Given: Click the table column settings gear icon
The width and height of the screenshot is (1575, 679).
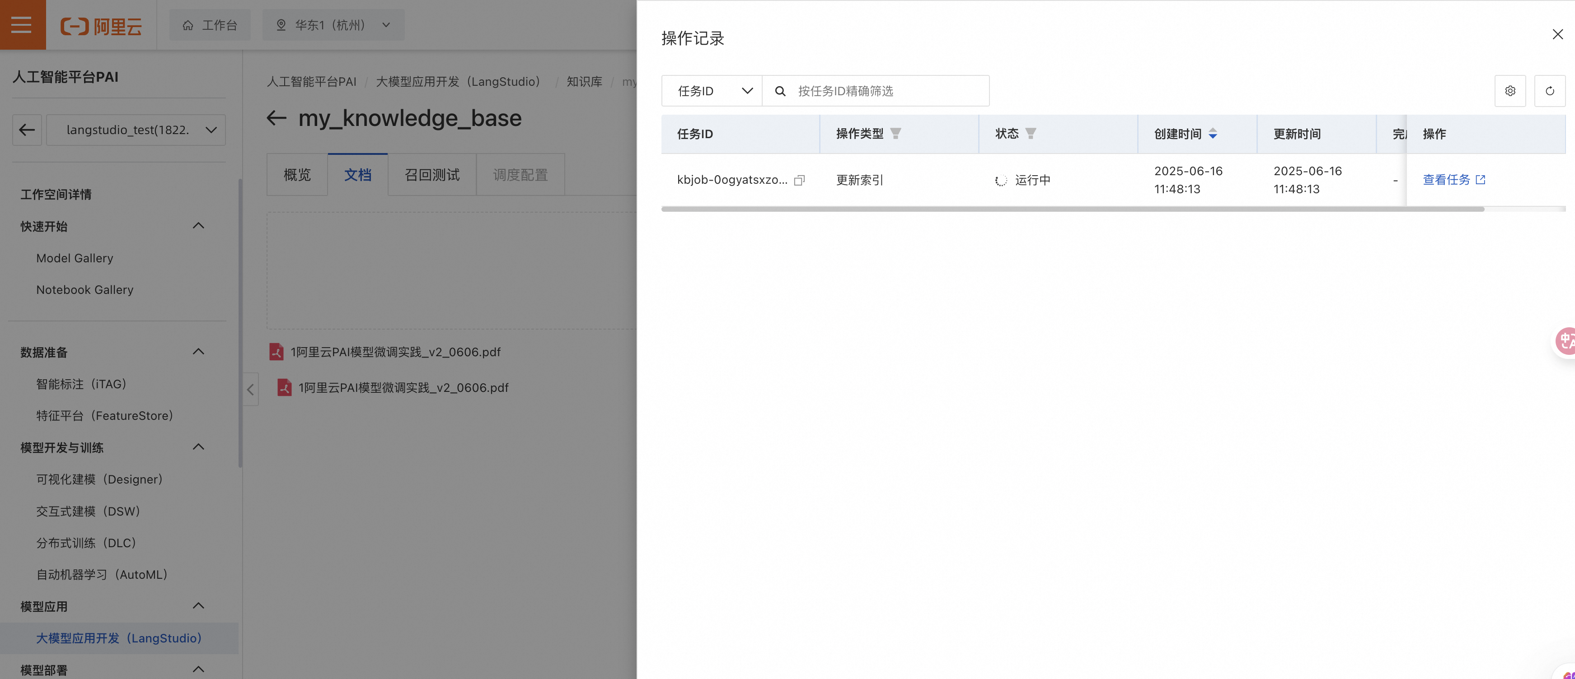Looking at the screenshot, I should click(1509, 91).
